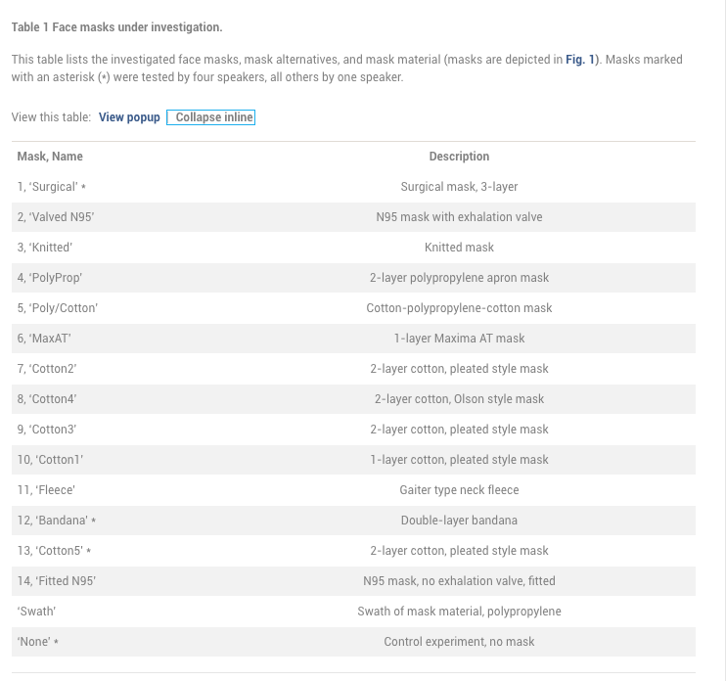Select the 'Knitted' mask name cell
Image resolution: width=726 pixels, height=681 pixels.
[45, 248]
